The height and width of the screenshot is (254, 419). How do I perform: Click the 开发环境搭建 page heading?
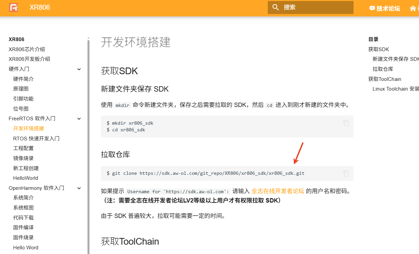tap(136, 42)
